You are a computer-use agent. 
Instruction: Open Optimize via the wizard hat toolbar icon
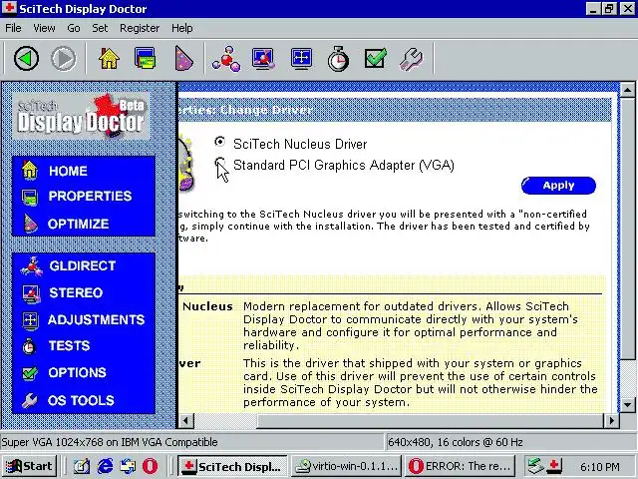point(182,59)
